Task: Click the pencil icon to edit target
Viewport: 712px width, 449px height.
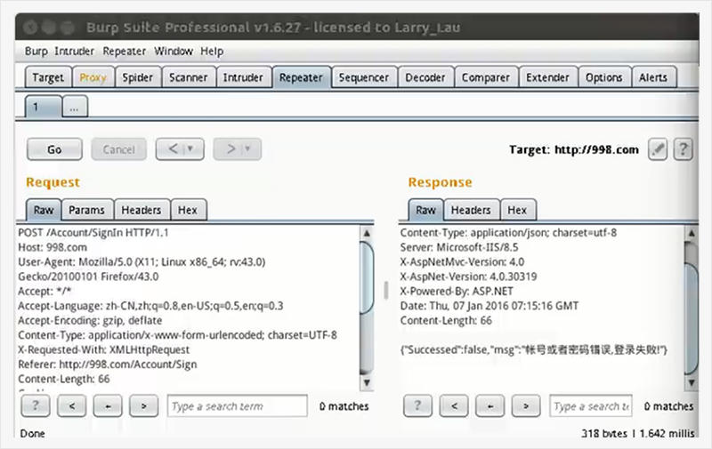Action: (x=657, y=149)
